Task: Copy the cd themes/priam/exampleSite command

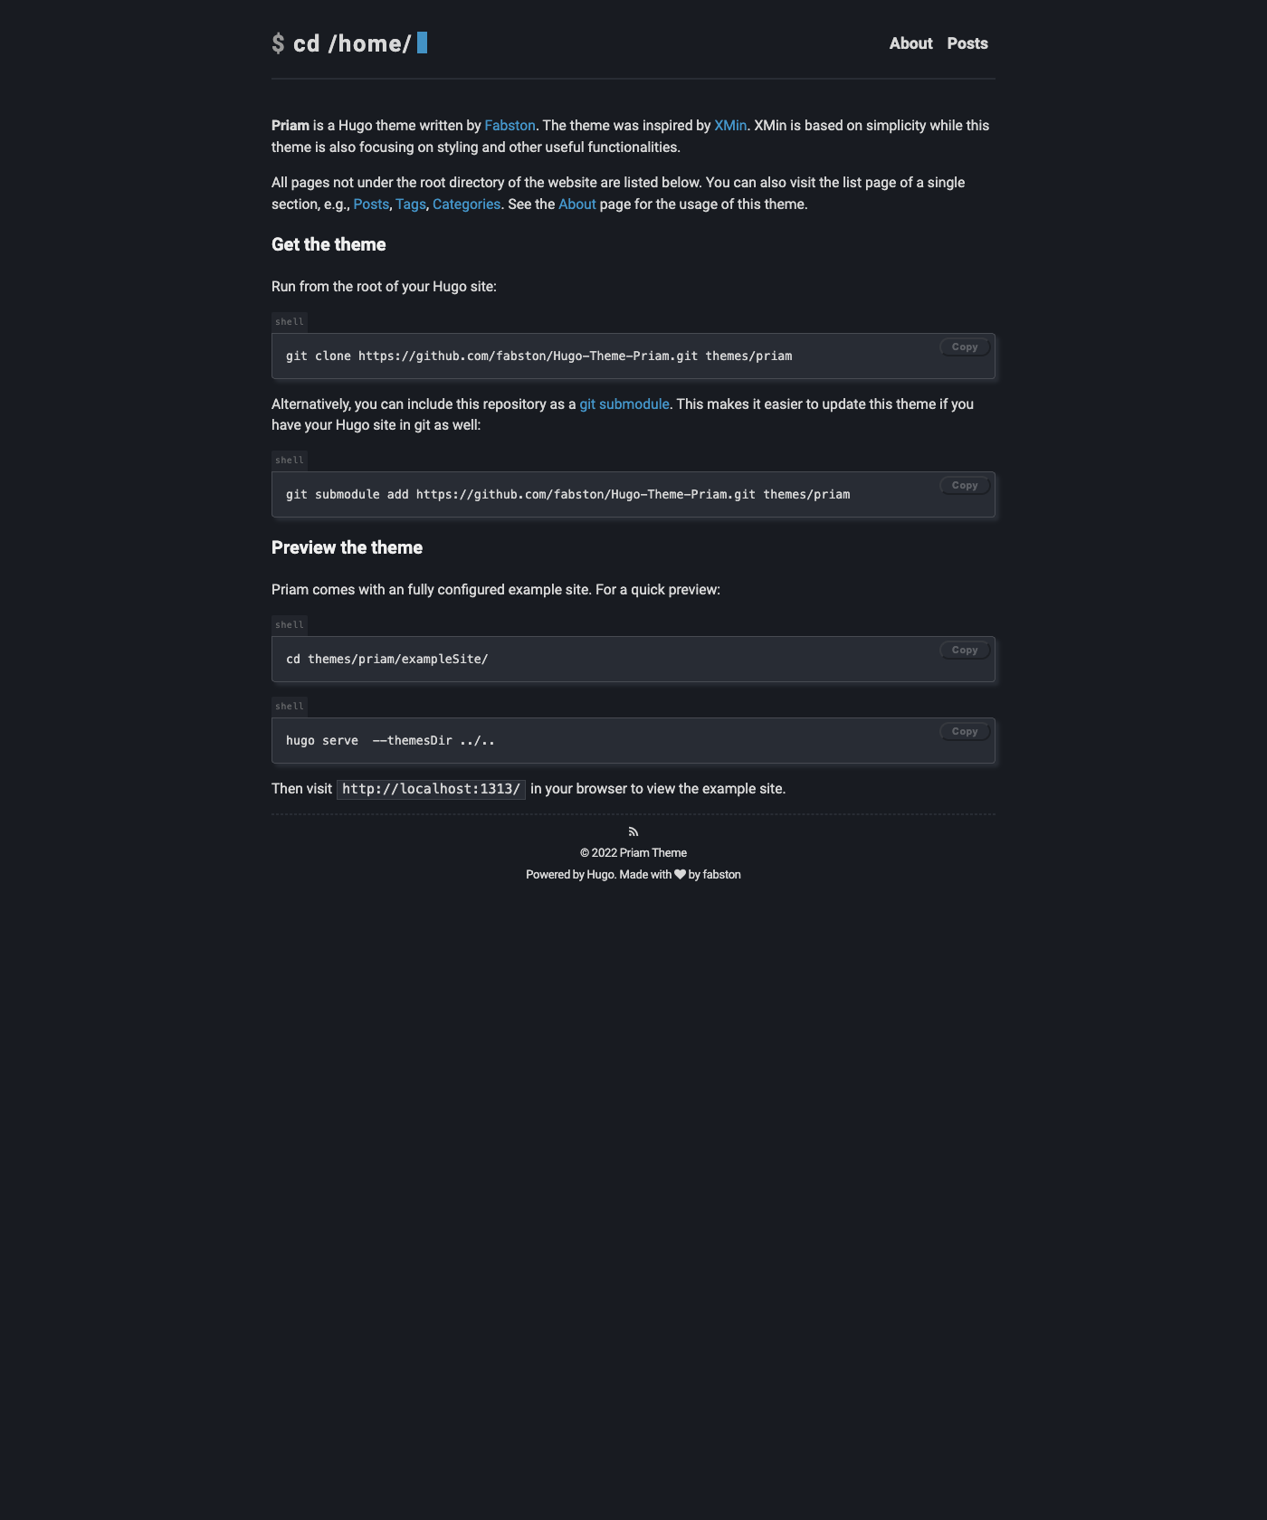Action: click(965, 650)
